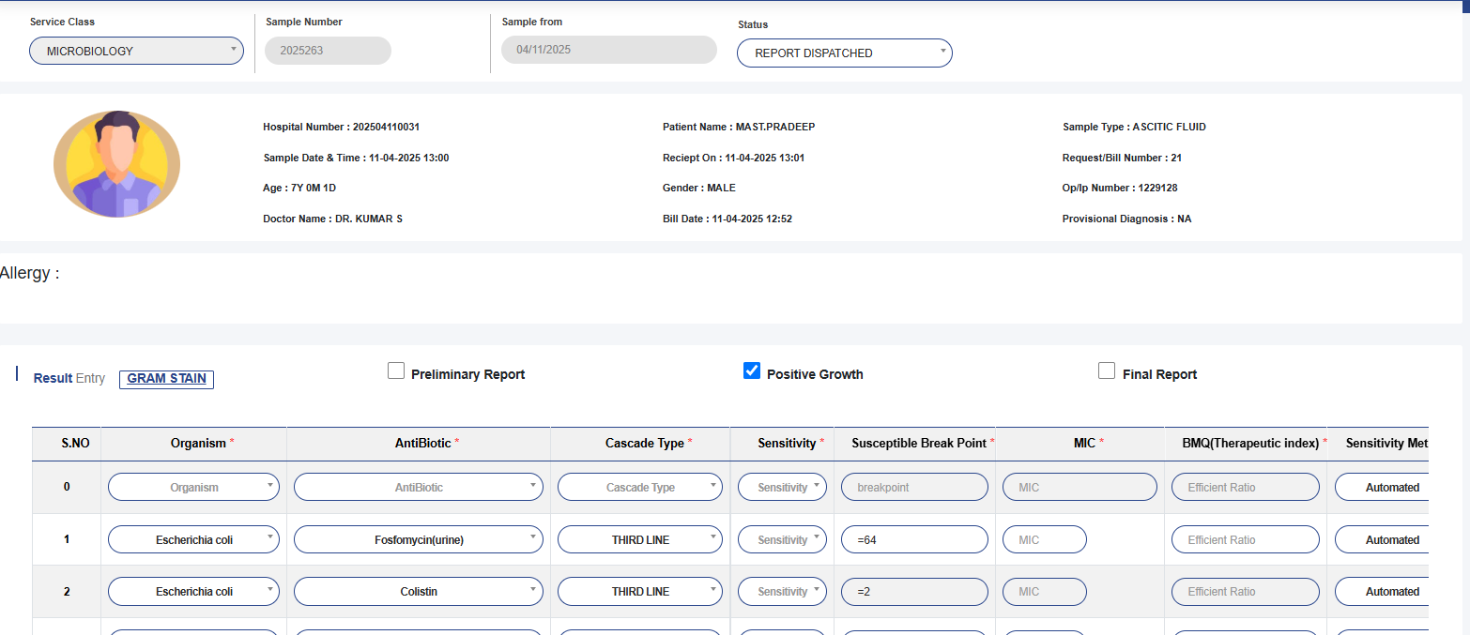1470x635 pixels.
Task: Select the Result Entry tab label
Action: pos(69,378)
